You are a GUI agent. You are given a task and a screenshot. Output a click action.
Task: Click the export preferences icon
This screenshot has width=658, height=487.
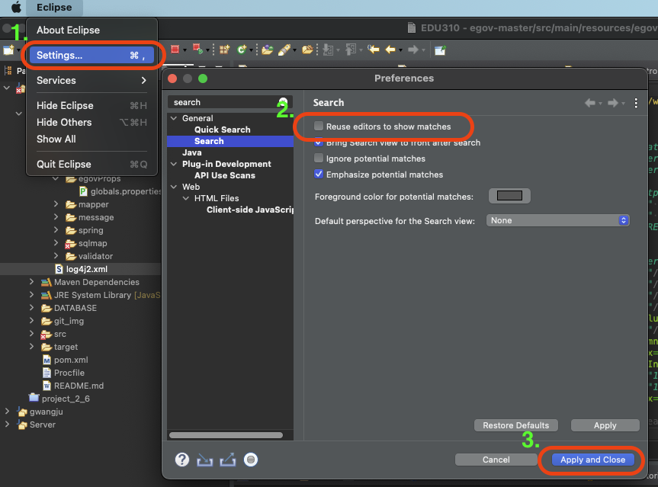point(227,460)
